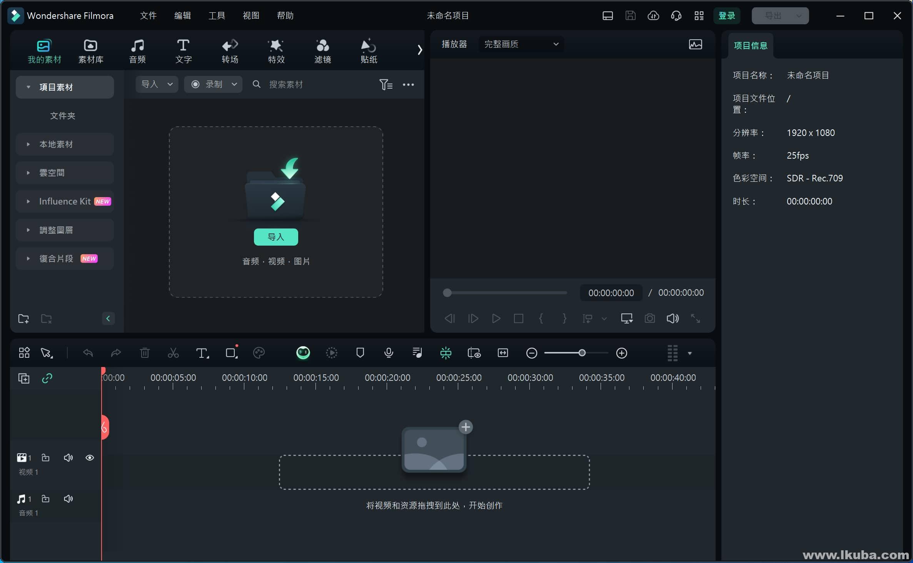Toggle fullscreen preview

click(x=695, y=318)
